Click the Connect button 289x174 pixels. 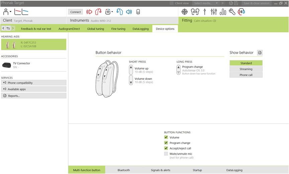pyautogui.click(x=76, y=12)
